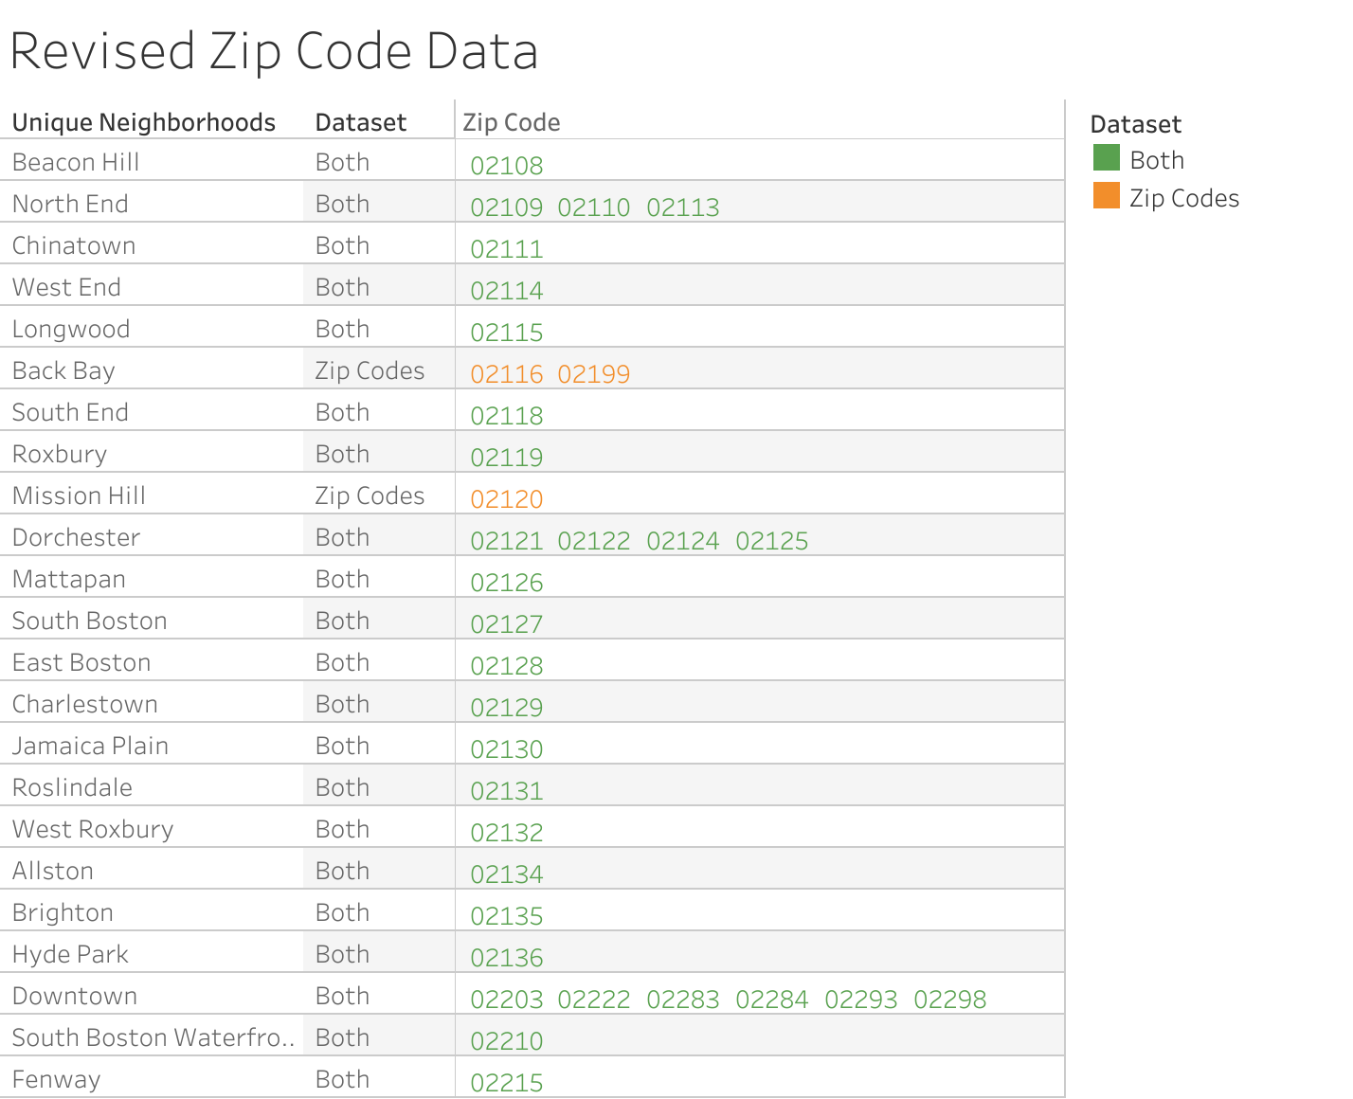
Task: Click zip code 02135
Action: pyautogui.click(x=507, y=916)
